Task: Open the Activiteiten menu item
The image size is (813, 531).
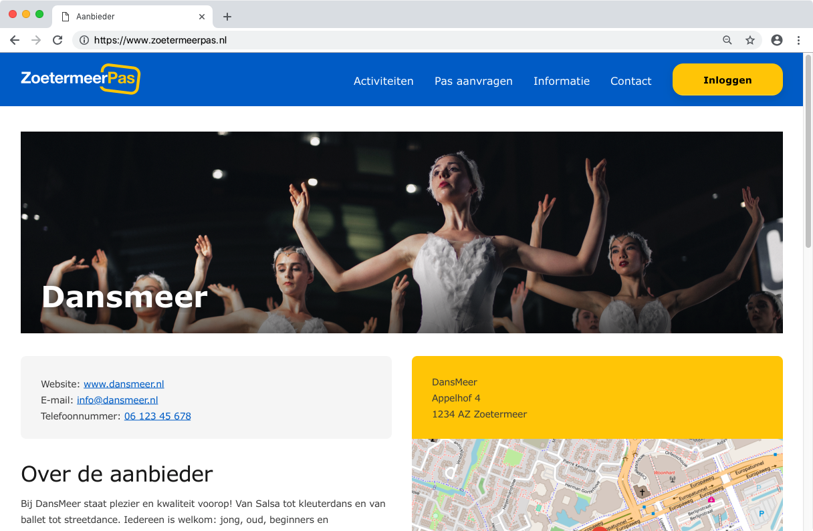Action: pyautogui.click(x=383, y=81)
